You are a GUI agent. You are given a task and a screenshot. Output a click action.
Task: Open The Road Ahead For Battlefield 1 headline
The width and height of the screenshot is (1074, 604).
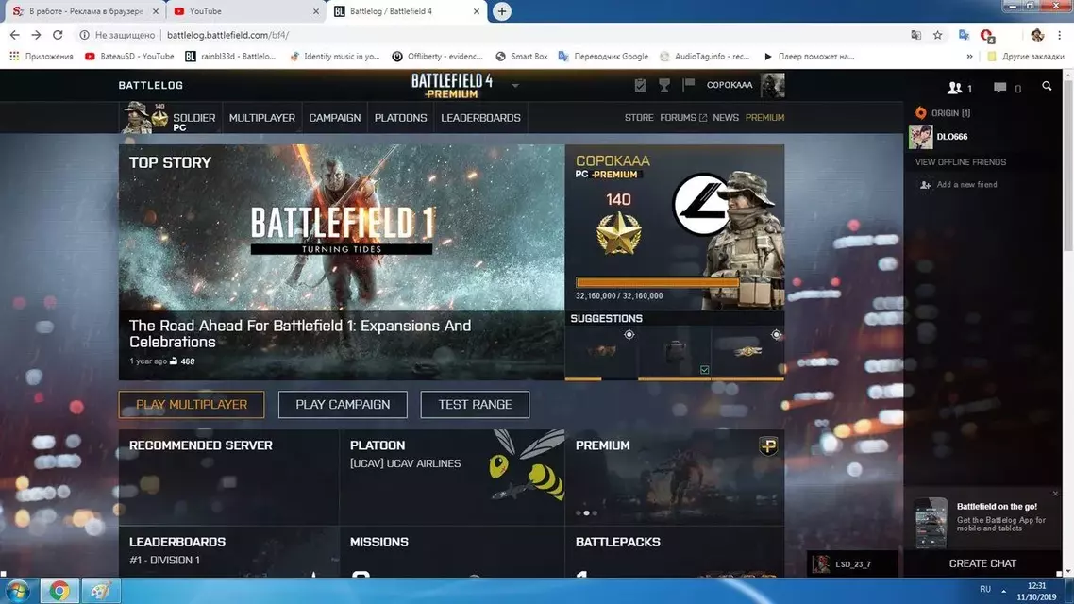pos(300,333)
